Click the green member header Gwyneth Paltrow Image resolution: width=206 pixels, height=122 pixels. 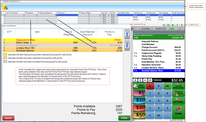click(159, 37)
